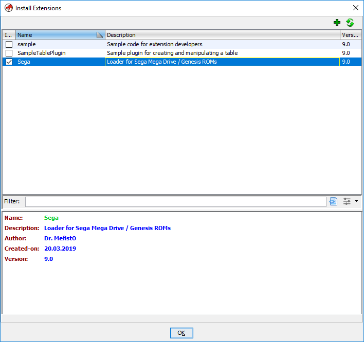Enable the SampleTablePlugin checkbox

(x=9, y=53)
